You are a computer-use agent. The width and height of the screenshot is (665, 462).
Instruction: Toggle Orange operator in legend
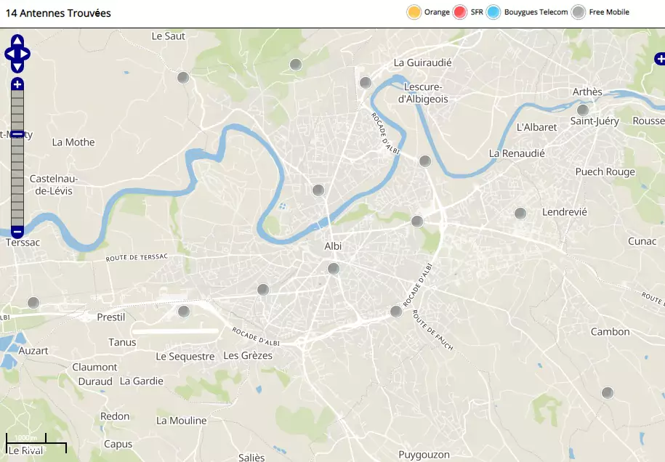tap(414, 12)
